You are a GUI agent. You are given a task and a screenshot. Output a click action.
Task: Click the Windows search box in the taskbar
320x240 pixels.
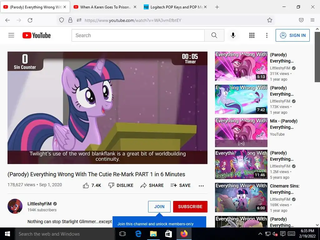coord(65,234)
